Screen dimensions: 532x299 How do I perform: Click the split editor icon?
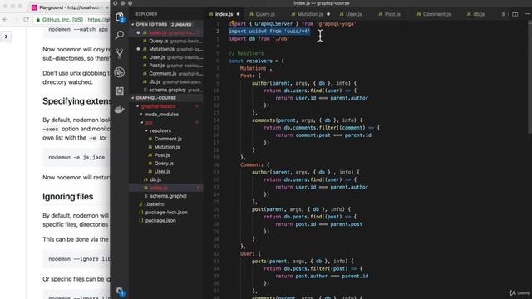pyautogui.click(x=515, y=14)
